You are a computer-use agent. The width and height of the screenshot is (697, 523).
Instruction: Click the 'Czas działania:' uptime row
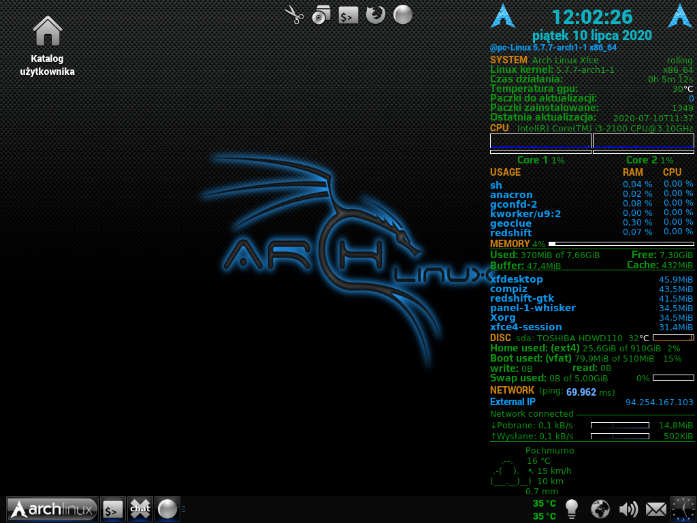point(591,79)
